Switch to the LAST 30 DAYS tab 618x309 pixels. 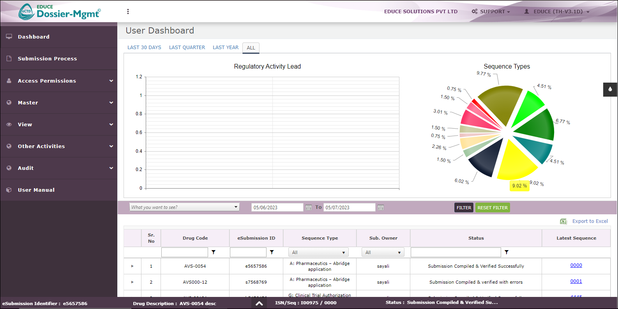(x=144, y=48)
